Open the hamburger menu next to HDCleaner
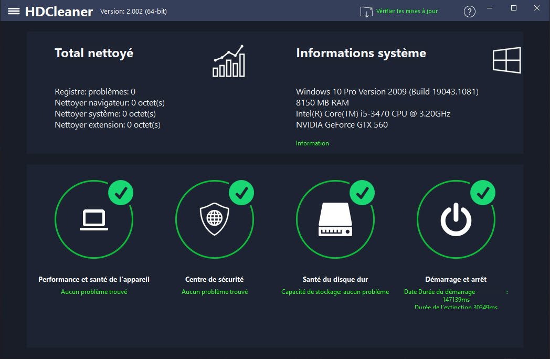550x359 pixels. pyautogui.click(x=14, y=11)
